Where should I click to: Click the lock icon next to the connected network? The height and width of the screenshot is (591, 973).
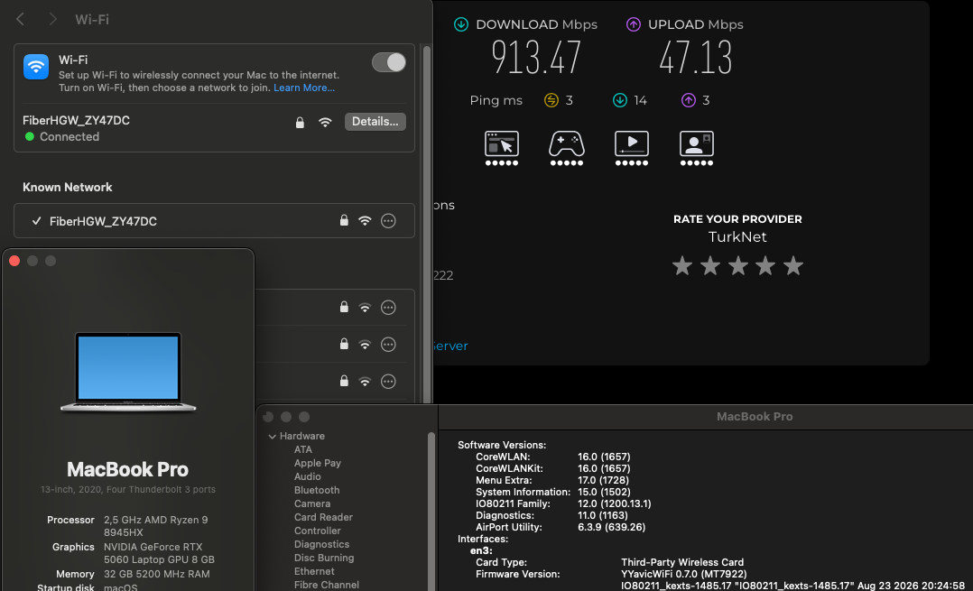click(300, 123)
